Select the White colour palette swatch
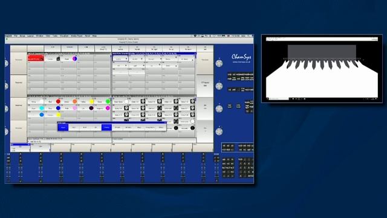The image size is (387, 218). 42,102
